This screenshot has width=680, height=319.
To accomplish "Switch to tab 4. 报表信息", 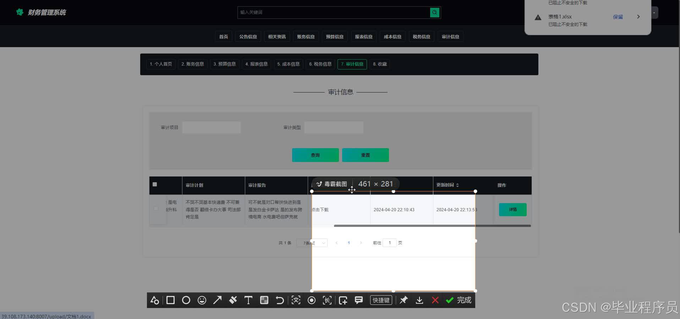I will [257, 64].
